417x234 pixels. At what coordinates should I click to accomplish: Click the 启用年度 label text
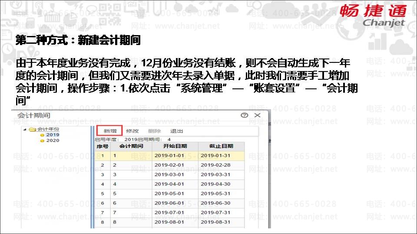106,139
